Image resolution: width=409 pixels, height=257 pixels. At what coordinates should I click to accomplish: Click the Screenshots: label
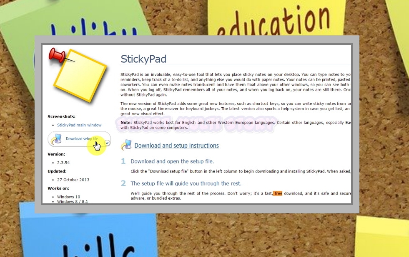coord(62,116)
